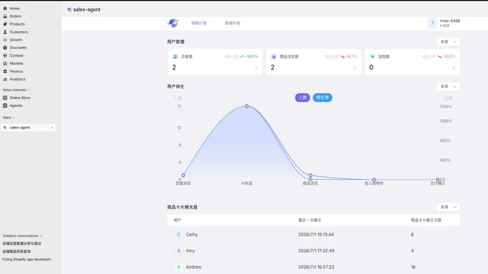The width and height of the screenshot is (488, 274).
Task: Click the sales-agent app icon in sidebar
Action: point(5,127)
